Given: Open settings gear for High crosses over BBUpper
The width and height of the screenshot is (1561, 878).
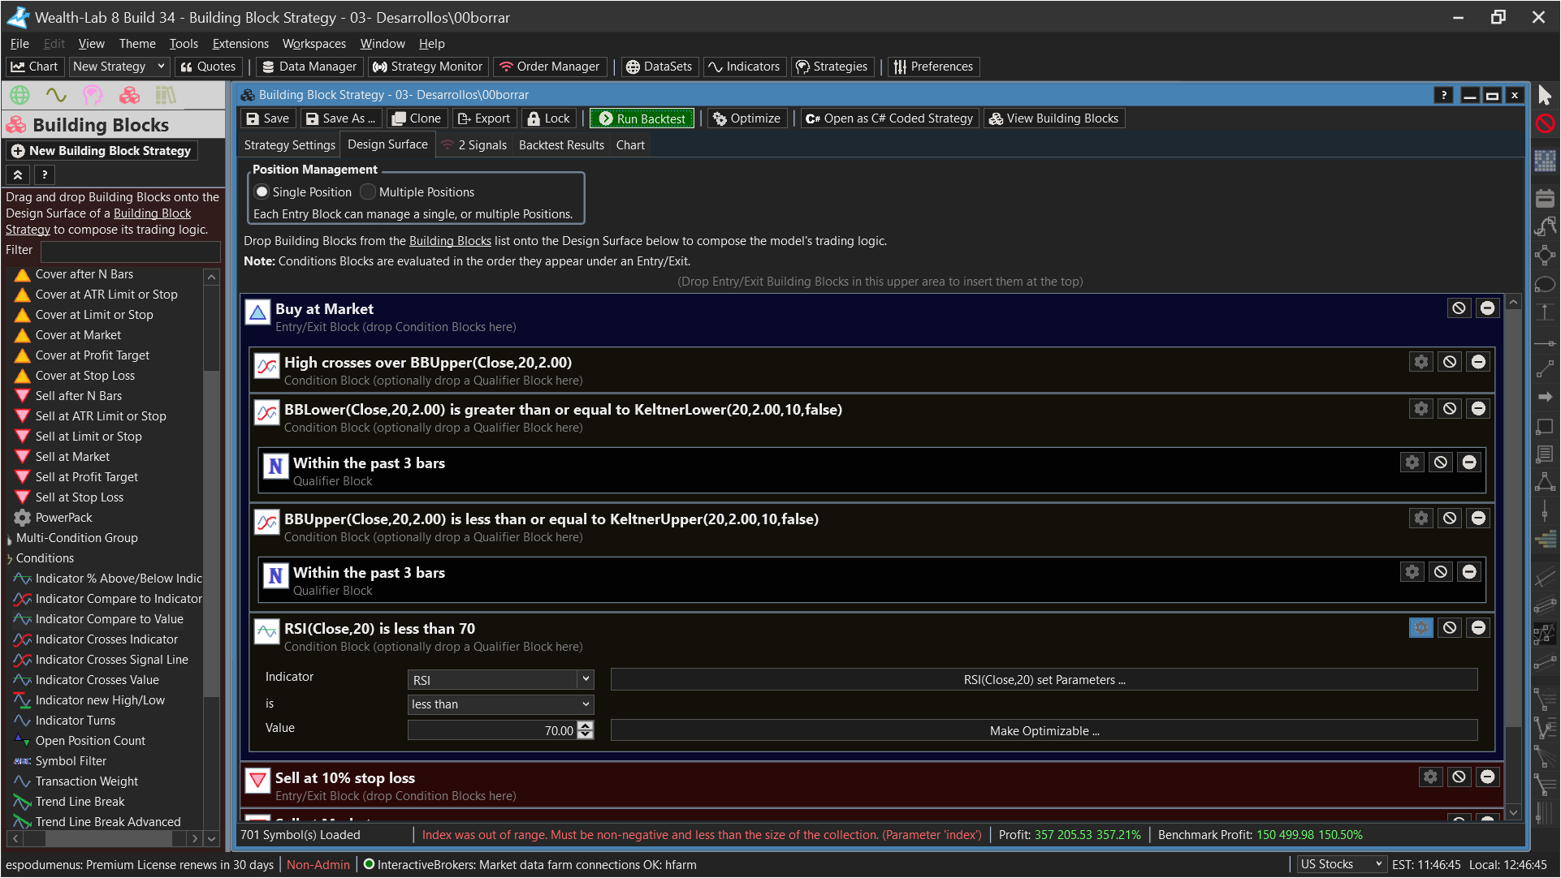Looking at the screenshot, I should (1421, 362).
